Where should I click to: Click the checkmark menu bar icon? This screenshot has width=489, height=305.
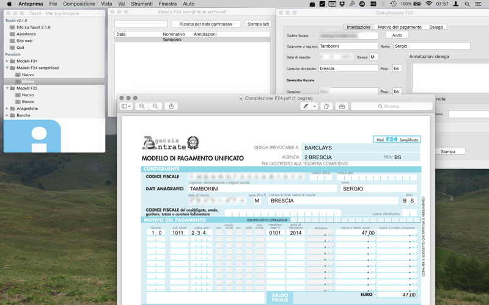pos(322,4)
